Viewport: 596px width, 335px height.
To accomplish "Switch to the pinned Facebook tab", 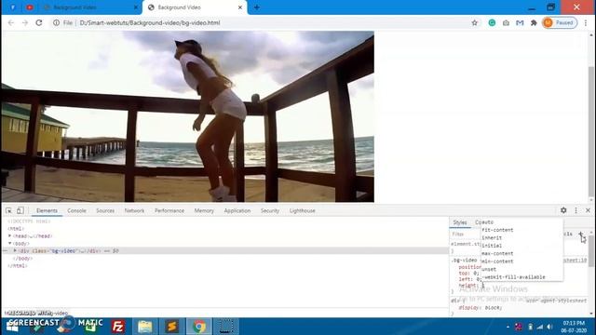I will point(12,7).
